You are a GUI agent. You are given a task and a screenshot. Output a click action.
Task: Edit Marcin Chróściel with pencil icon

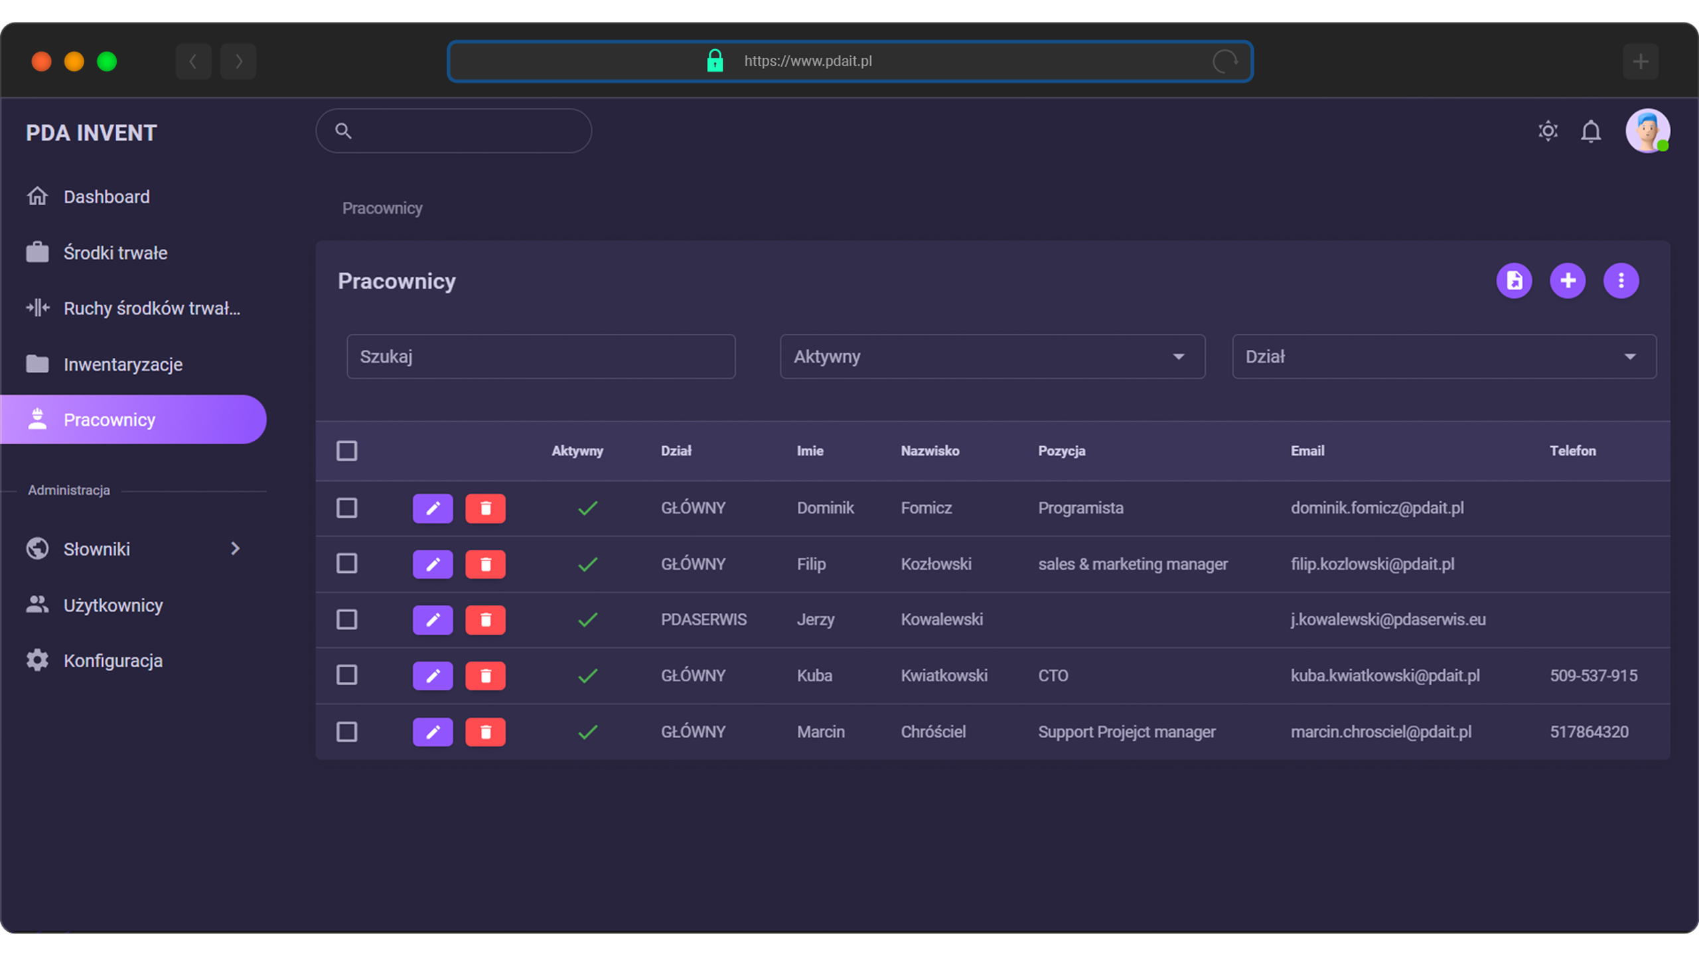(x=433, y=732)
